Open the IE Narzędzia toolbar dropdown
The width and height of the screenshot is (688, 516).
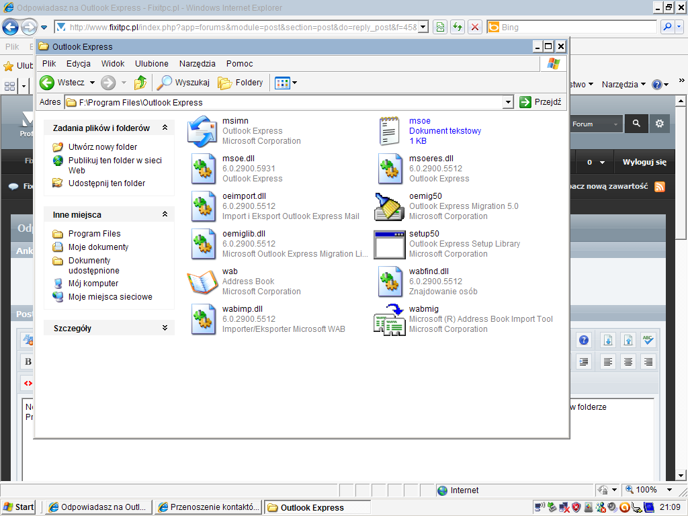pyautogui.click(x=623, y=84)
